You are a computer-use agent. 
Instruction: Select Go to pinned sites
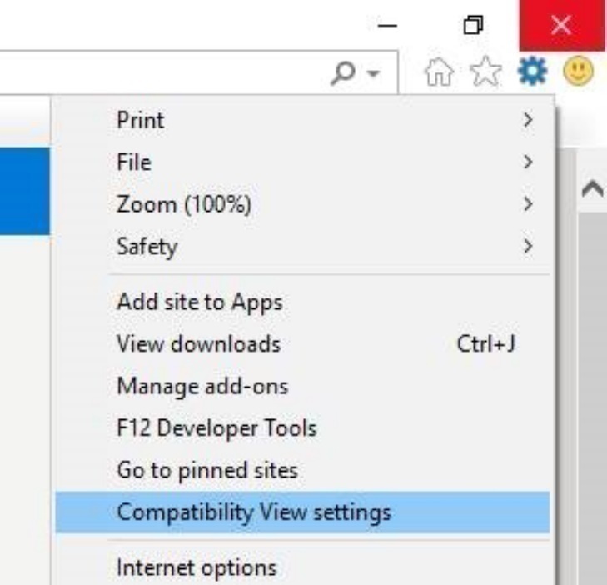tap(206, 470)
